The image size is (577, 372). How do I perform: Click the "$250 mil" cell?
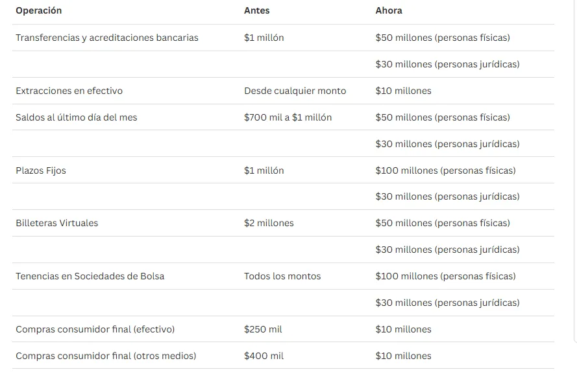pos(263,329)
